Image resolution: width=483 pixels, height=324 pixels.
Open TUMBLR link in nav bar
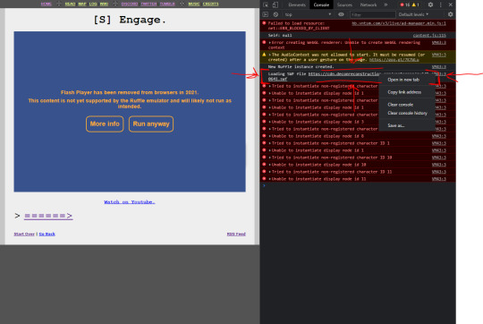click(x=167, y=4)
